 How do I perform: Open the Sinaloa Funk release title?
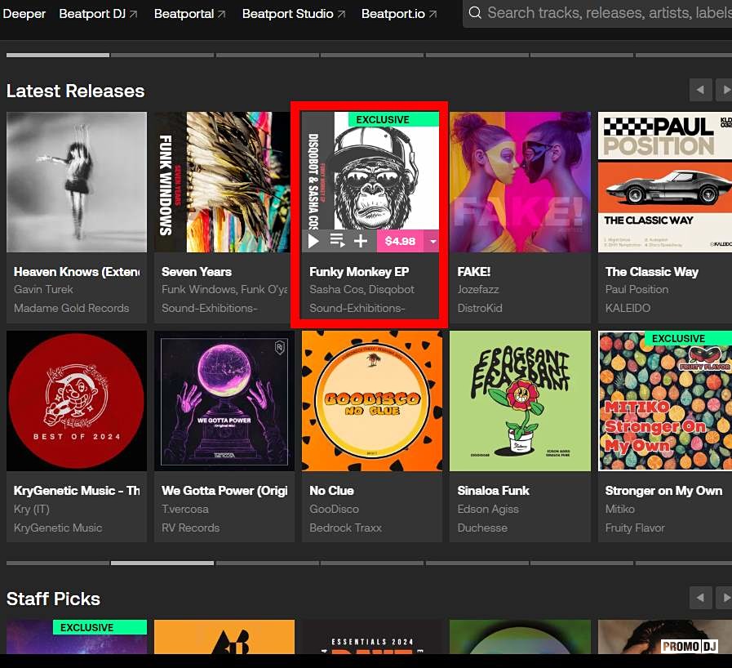tap(493, 491)
